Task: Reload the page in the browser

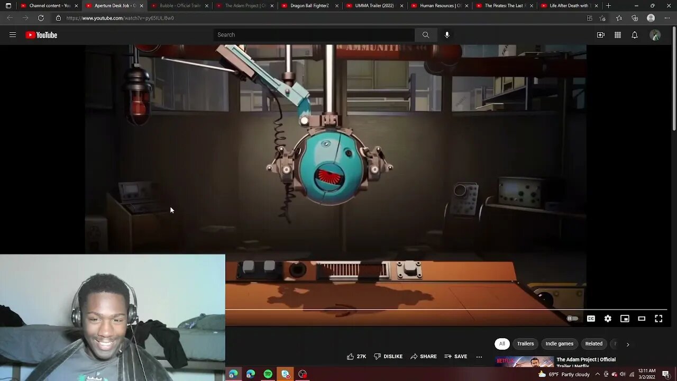Action: click(x=41, y=18)
